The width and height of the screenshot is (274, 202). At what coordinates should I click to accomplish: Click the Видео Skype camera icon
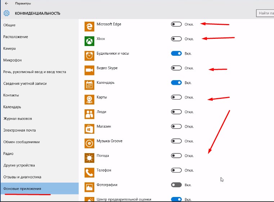click(x=89, y=70)
